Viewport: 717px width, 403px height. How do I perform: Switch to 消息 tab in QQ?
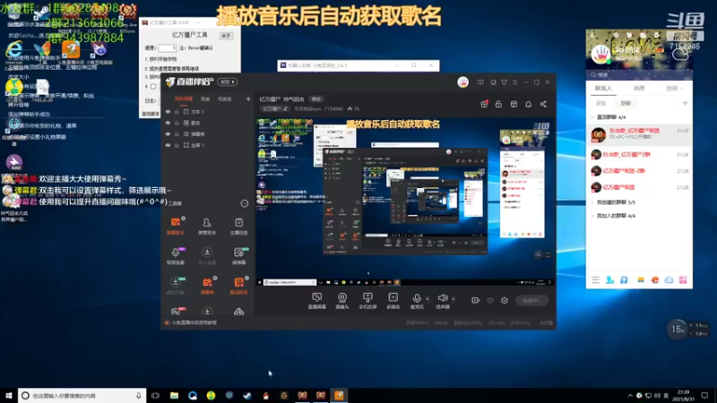pyautogui.click(x=639, y=88)
